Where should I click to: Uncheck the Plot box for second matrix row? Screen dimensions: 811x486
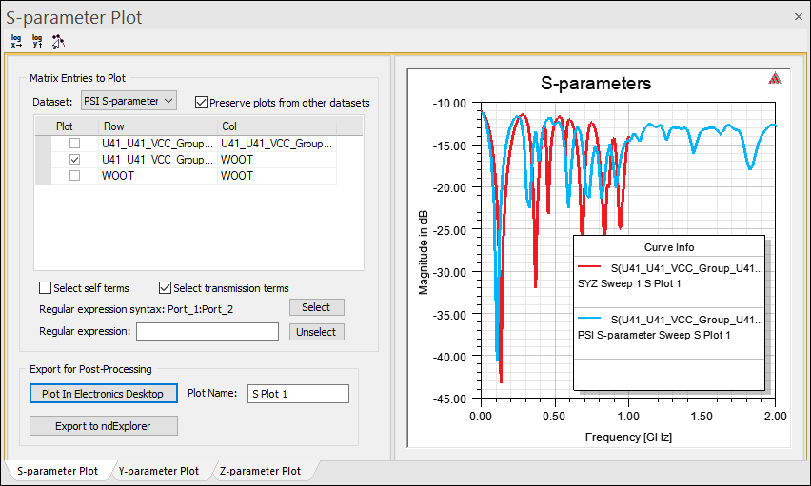click(74, 160)
